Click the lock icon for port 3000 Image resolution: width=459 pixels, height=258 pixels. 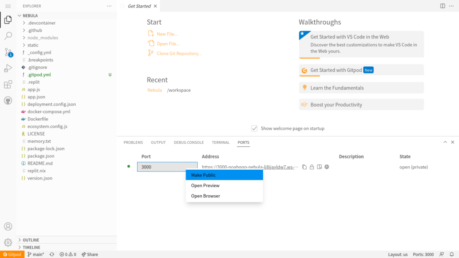[x=312, y=167]
